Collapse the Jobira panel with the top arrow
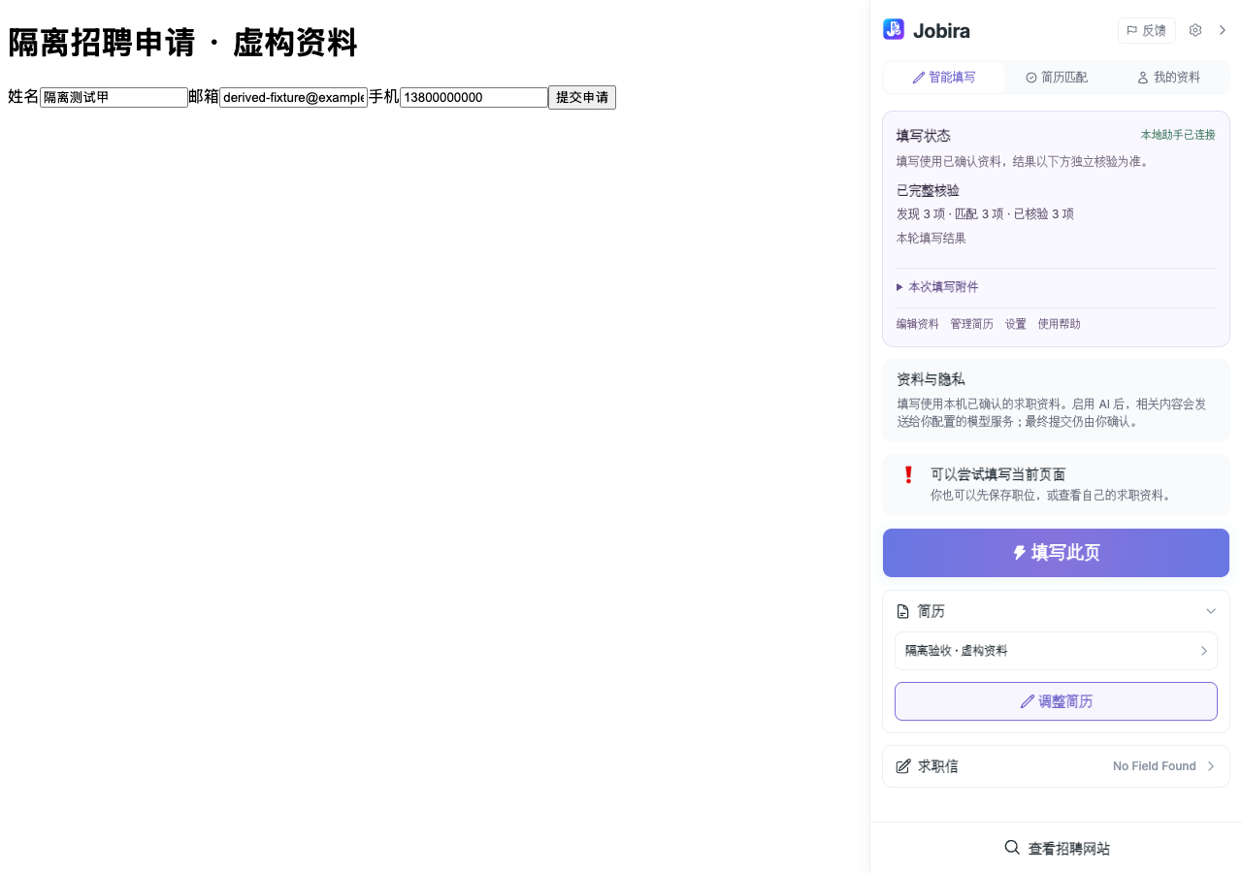This screenshot has width=1242, height=873. tap(1223, 30)
